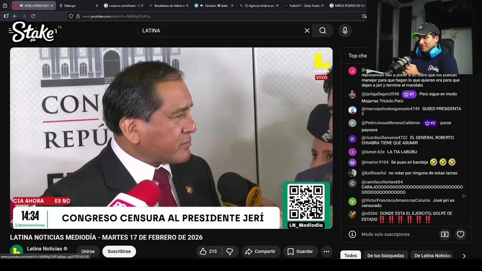
Task: Click the Compartir share button
Action: tap(261, 251)
